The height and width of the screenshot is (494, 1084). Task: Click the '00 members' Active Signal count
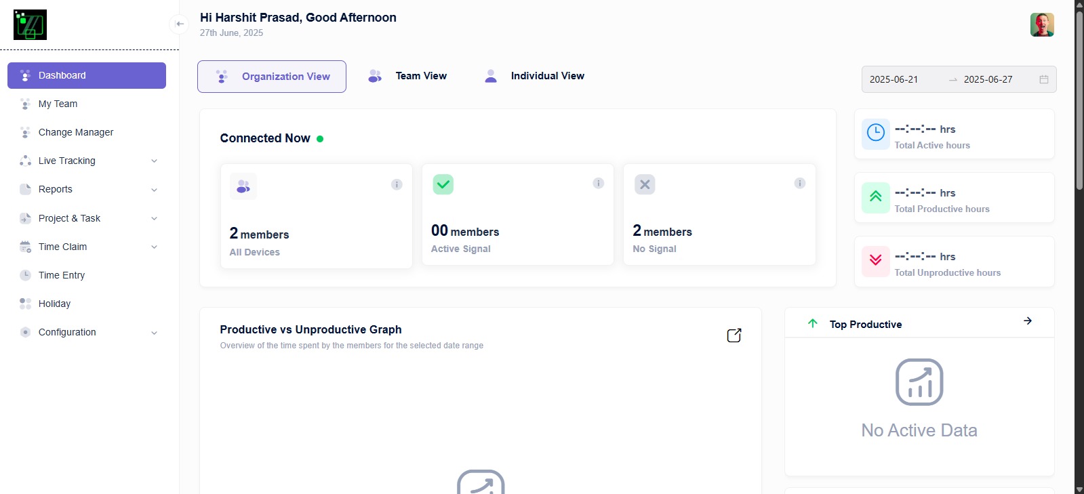click(465, 231)
